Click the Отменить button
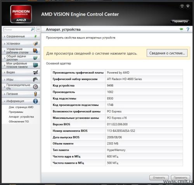Viewport: 194px width, 185px height. [x=159, y=178]
